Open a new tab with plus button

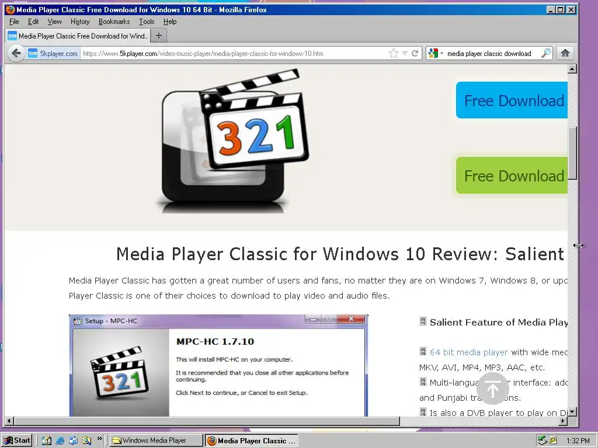[159, 36]
